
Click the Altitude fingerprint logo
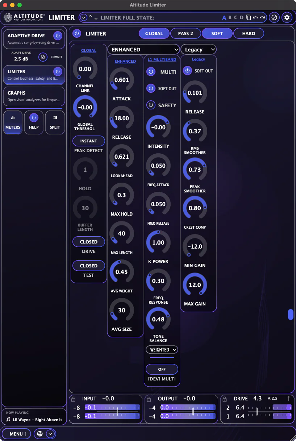[8, 17]
